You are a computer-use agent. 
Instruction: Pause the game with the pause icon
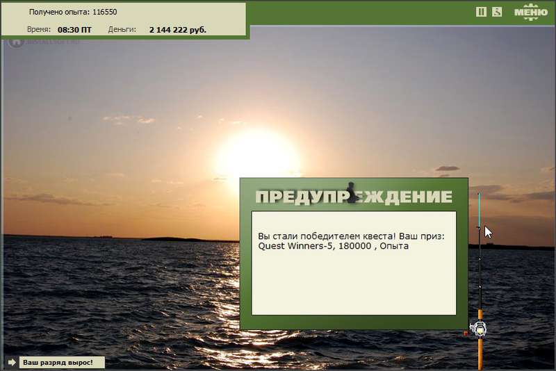(x=481, y=12)
